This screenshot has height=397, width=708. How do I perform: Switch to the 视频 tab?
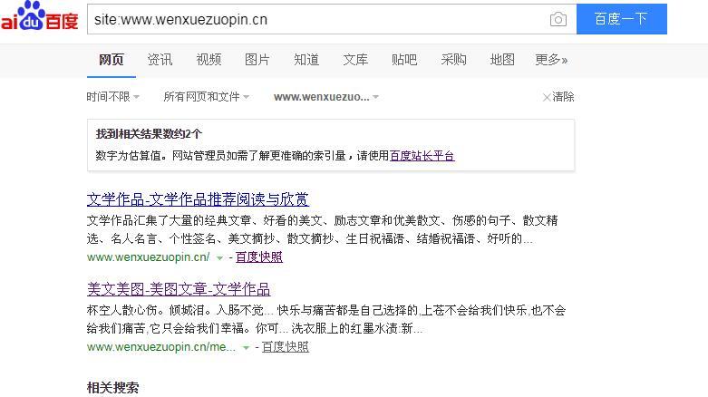pos(209,60)
